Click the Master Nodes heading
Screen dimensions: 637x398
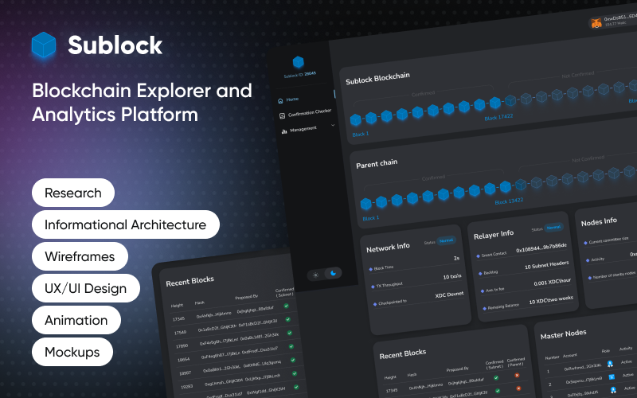[564, 334]
